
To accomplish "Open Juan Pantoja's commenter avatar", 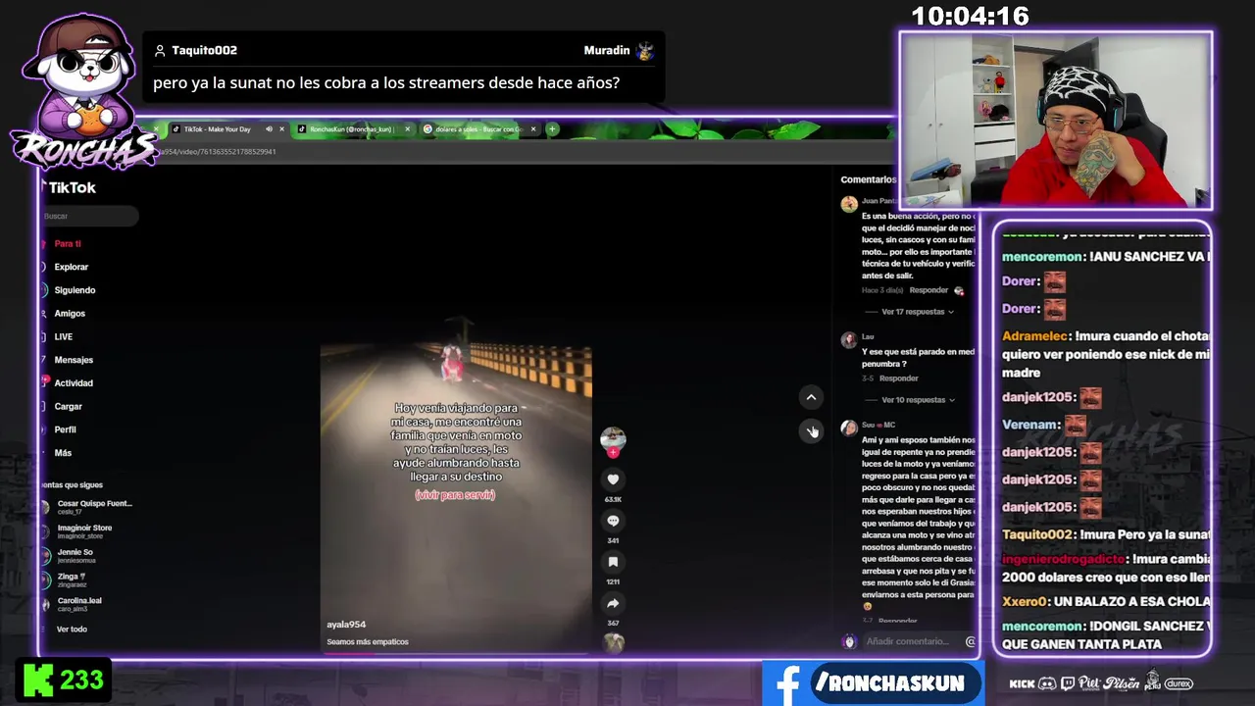I will point(849,204).
